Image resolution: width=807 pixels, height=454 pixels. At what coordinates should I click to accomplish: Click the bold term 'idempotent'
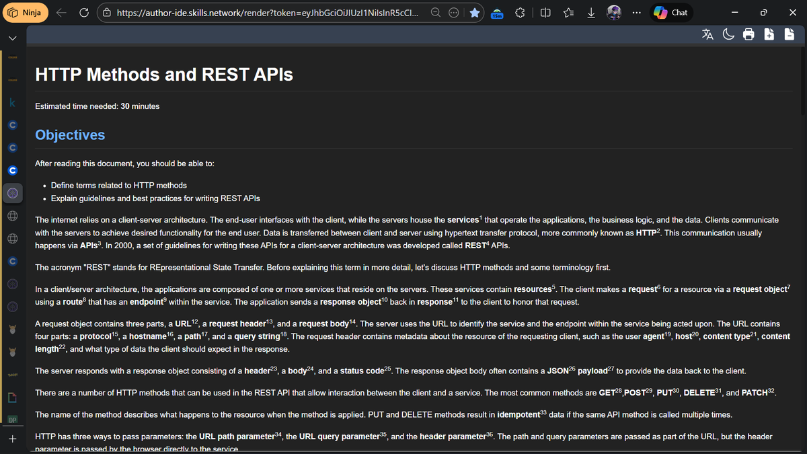point(518,414)
